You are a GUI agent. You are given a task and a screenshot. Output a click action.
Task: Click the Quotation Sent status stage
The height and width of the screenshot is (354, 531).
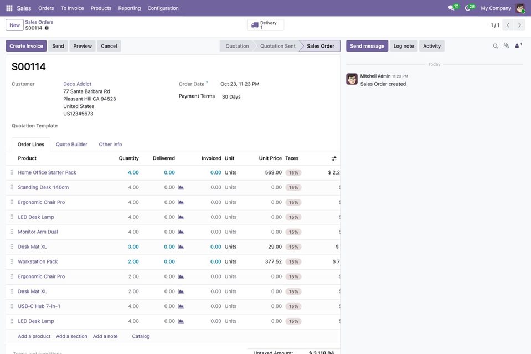[278, 46]
